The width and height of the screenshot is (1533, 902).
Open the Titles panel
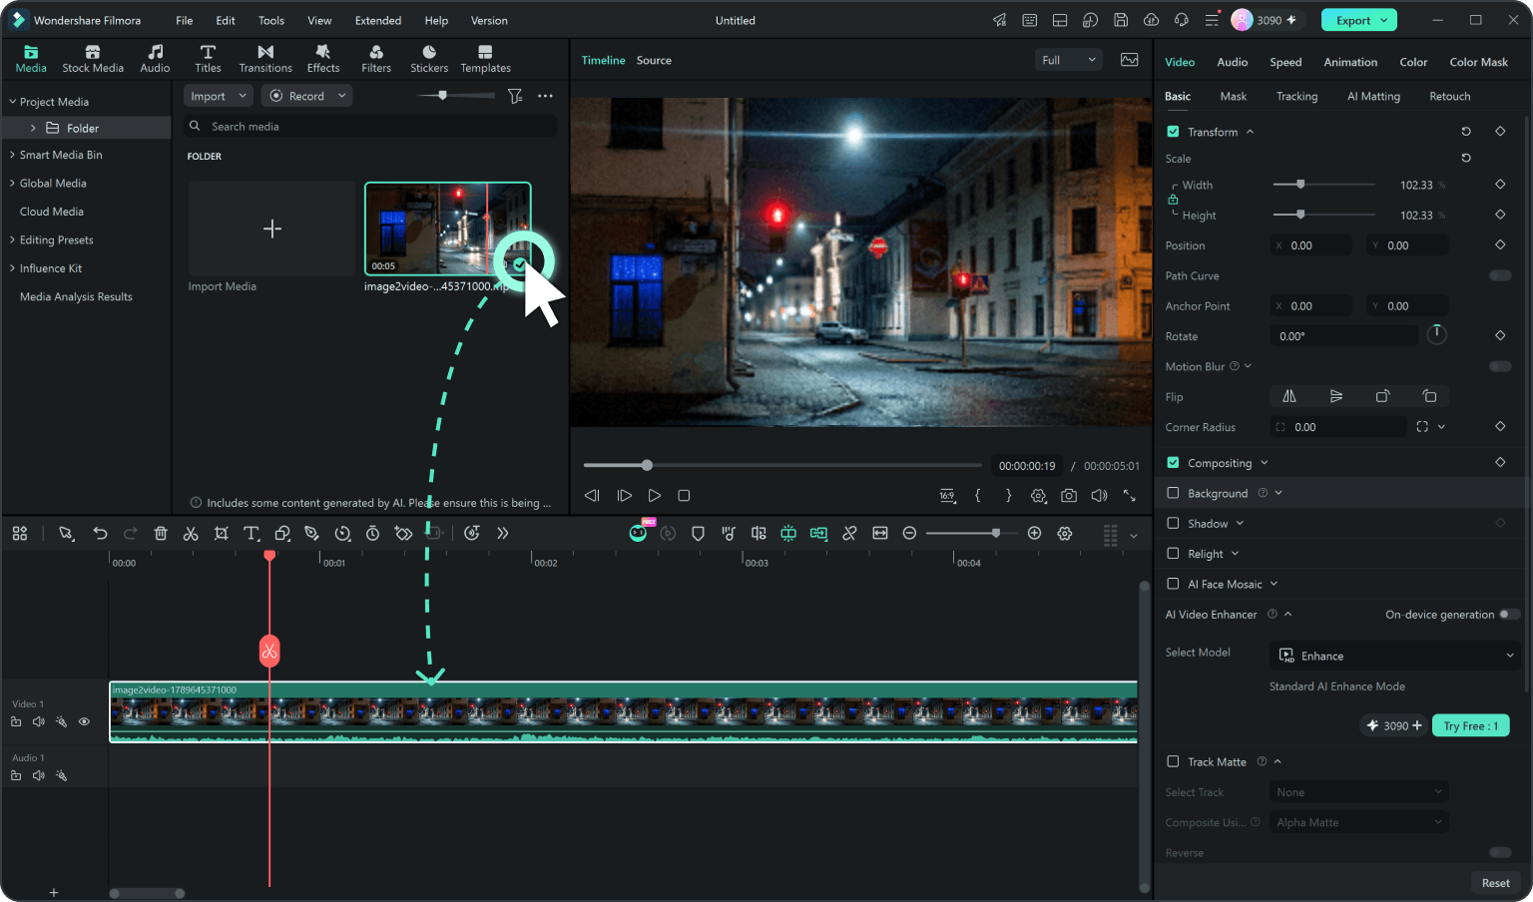tap(208, 59)
